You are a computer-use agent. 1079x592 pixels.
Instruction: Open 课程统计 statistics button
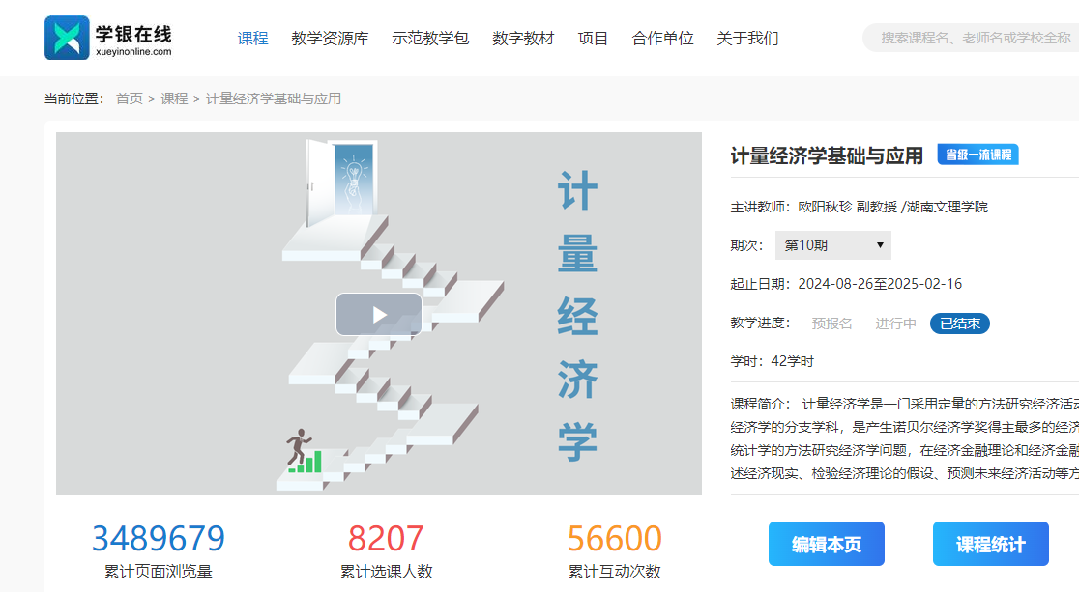click(990, 544)
